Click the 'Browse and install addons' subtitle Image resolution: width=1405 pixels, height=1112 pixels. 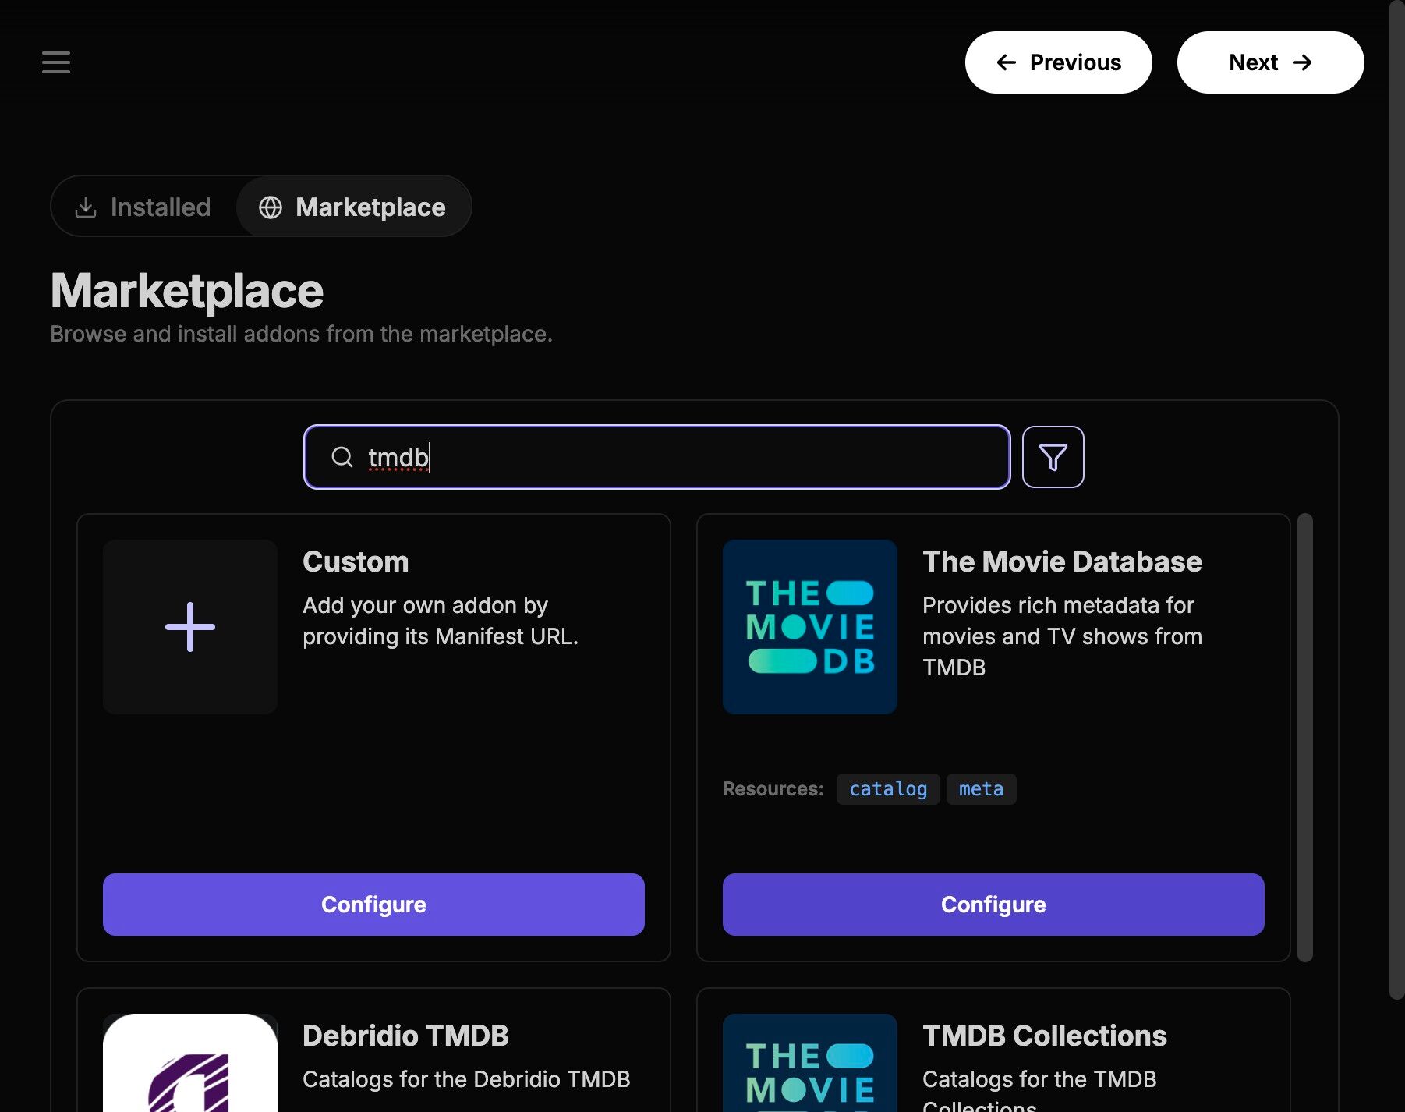point(301,334)
